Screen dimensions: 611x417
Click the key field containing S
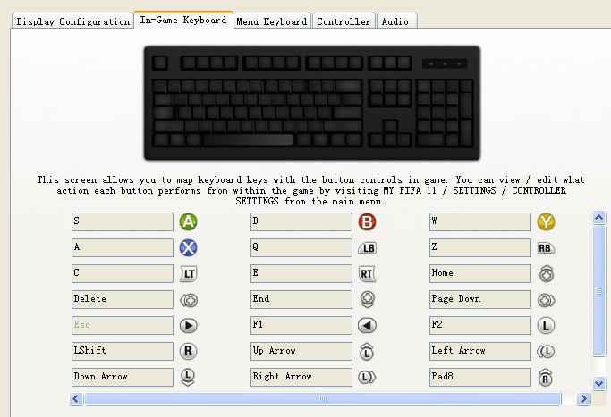(123, 222)
